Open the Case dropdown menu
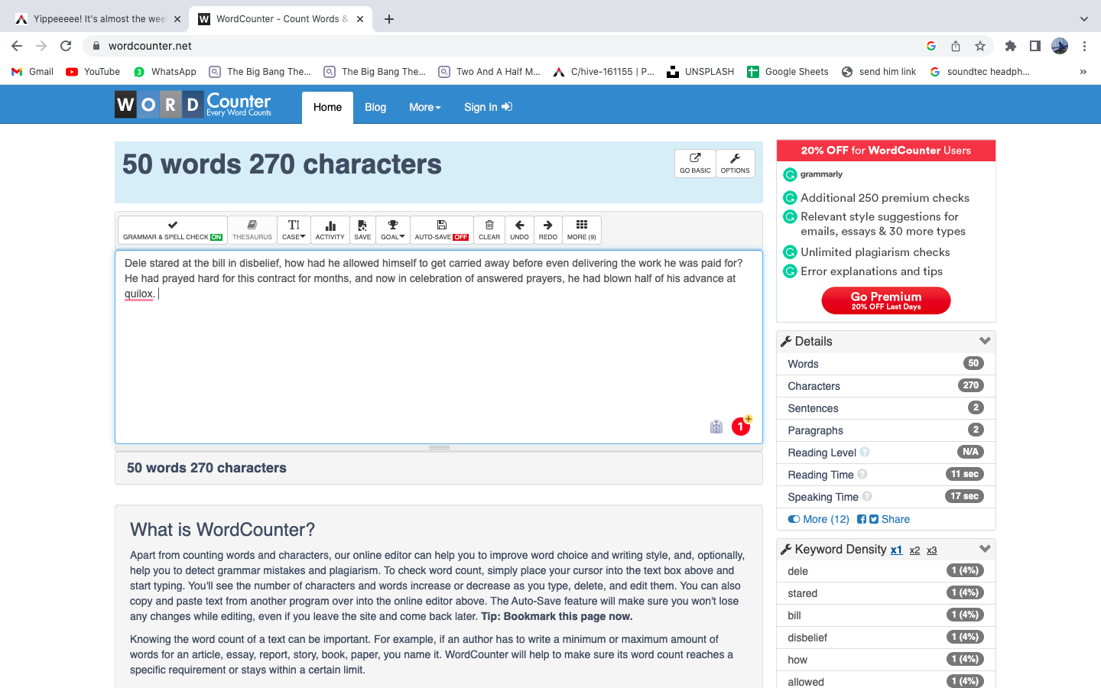The height and width of the screenshot is (688, 1101). [294, 230]
